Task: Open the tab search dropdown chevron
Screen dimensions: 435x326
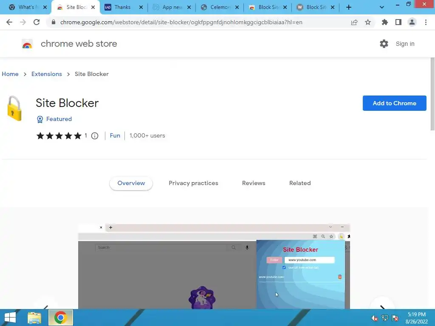Action: (382, 8)
